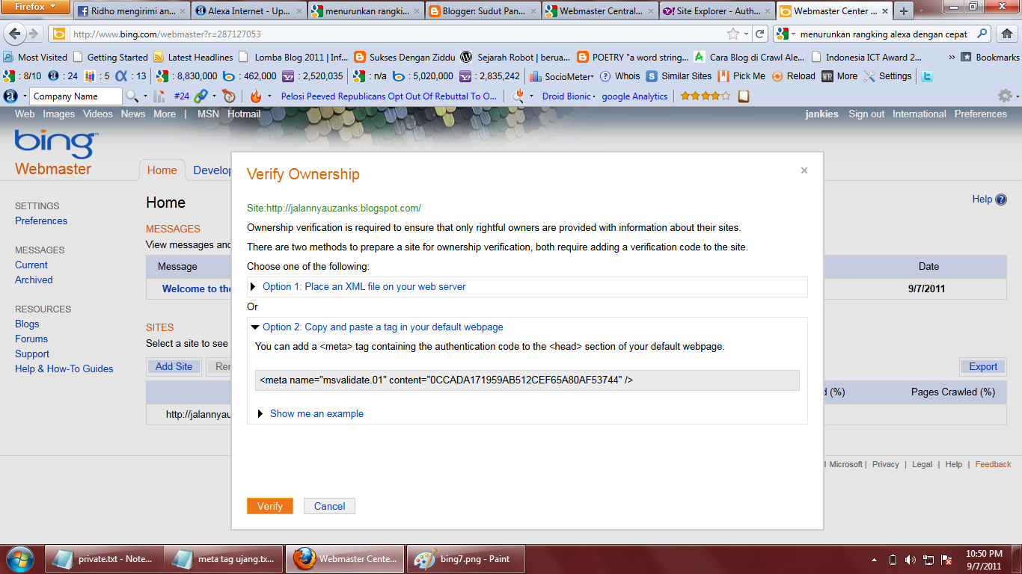Click the meta tag verification code field
1022x574 pixels.
(527, 380)
